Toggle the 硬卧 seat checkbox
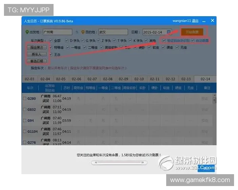The width and height of the screenshot is (238, 190). [x=135, y=47]
